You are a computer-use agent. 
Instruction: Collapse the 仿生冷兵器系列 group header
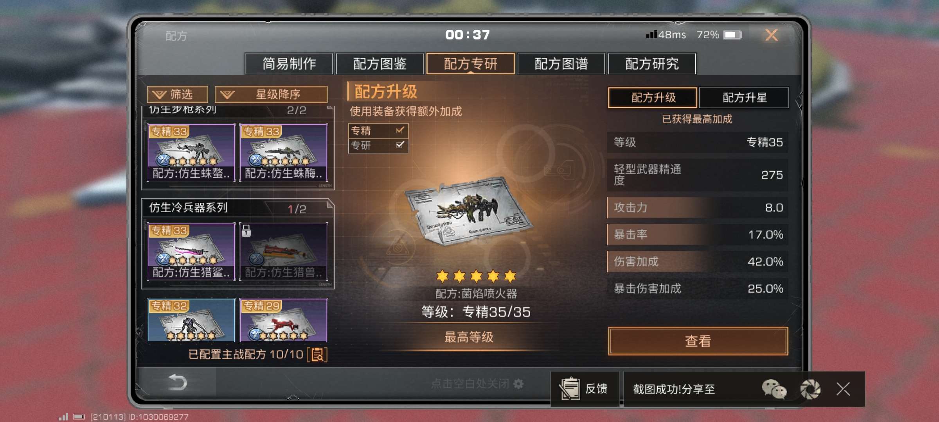[237, 208]
